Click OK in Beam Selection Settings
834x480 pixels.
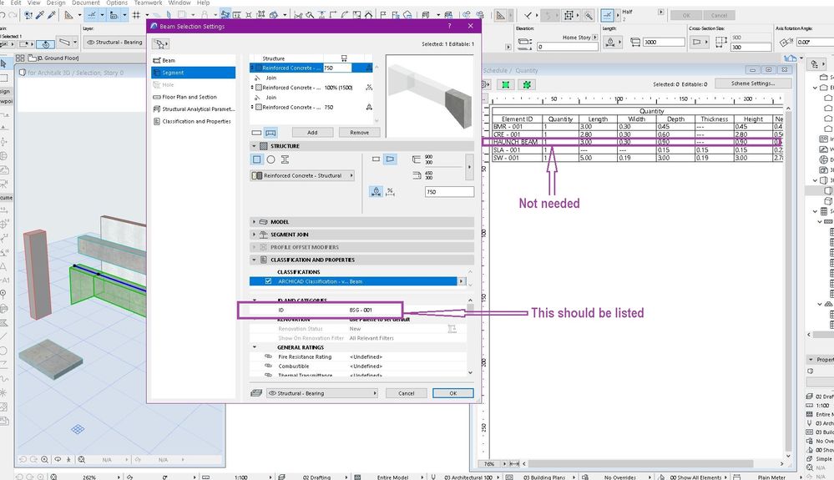click(453, 393)
